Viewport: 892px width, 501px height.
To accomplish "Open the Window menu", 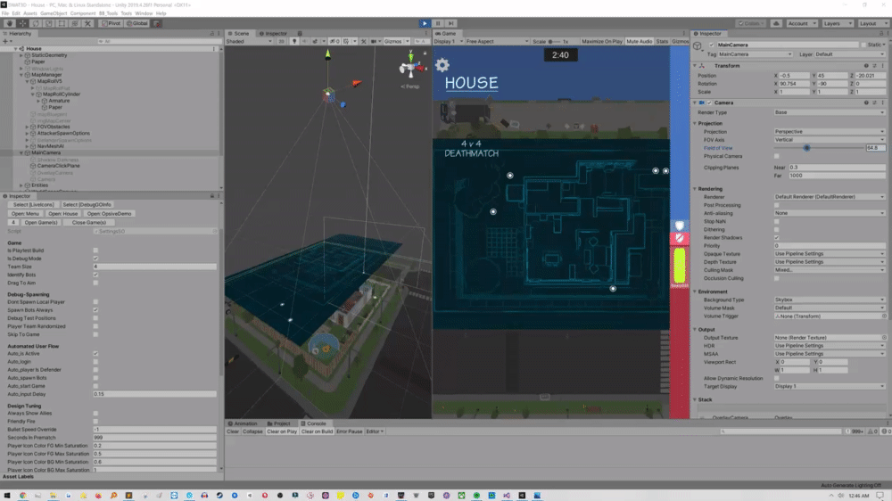I will click(144, 13).
